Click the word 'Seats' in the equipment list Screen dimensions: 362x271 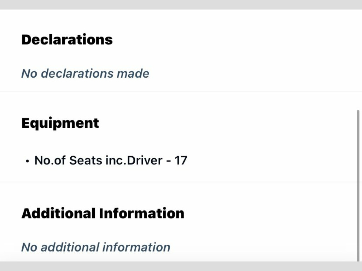point(86,161)
